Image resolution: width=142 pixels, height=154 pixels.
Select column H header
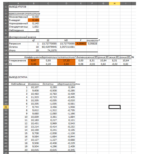[x=114, y=4]
